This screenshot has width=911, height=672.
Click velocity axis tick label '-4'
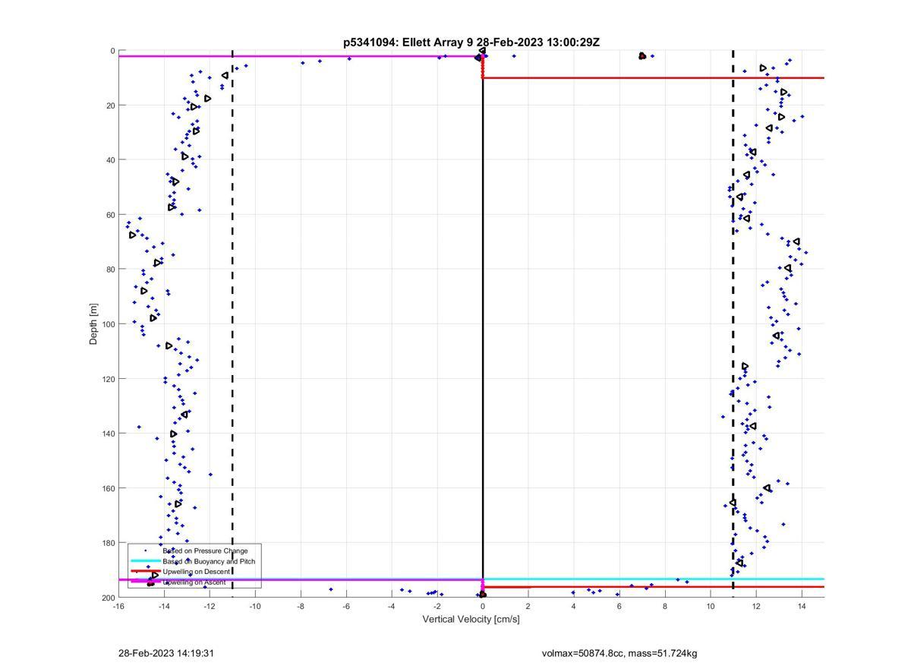392,606
